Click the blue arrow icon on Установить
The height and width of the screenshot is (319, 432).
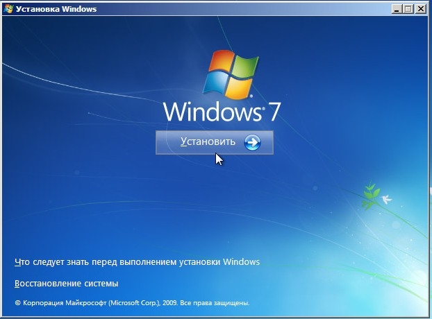[x=252, y=142]
